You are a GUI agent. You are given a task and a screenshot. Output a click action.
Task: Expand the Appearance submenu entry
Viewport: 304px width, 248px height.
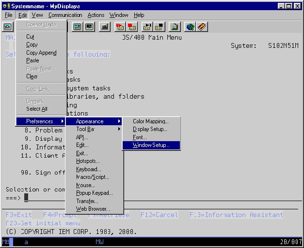tap(94, 121)
